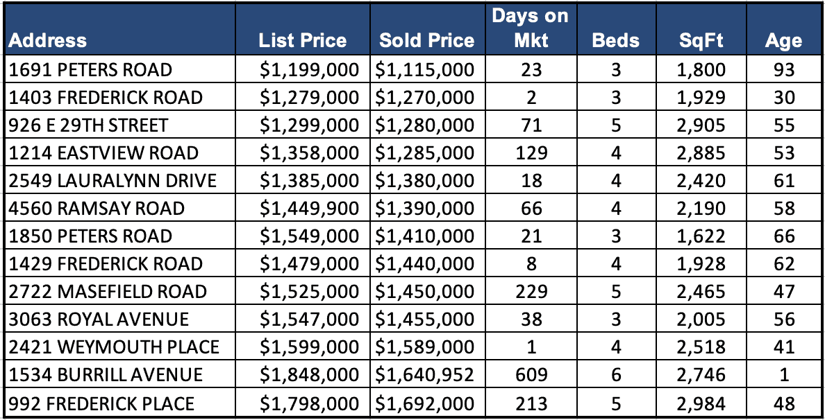825x420 pixels.
Task: Select the 1429 FREDERICK ROAD cell
Action: click(x=106, y=264)
